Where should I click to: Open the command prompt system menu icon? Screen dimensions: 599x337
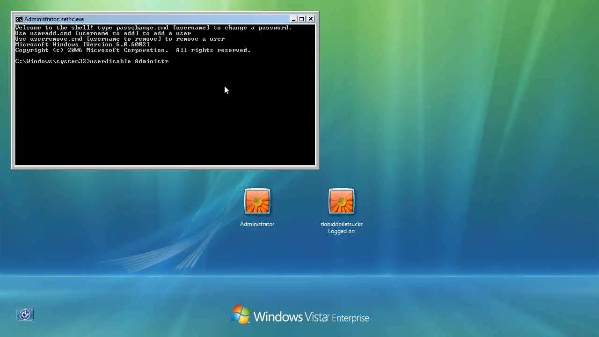[19, 19]
